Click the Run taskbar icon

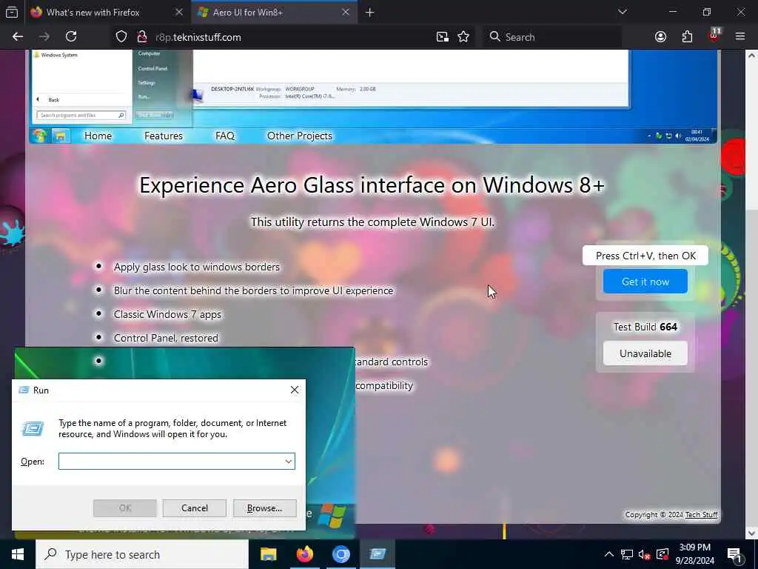(x=378, y=554)
